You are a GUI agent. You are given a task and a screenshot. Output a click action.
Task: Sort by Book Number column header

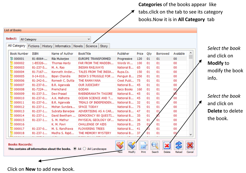[x=19, y=53]
